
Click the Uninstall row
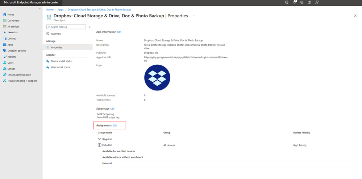(x=228, y=163)
